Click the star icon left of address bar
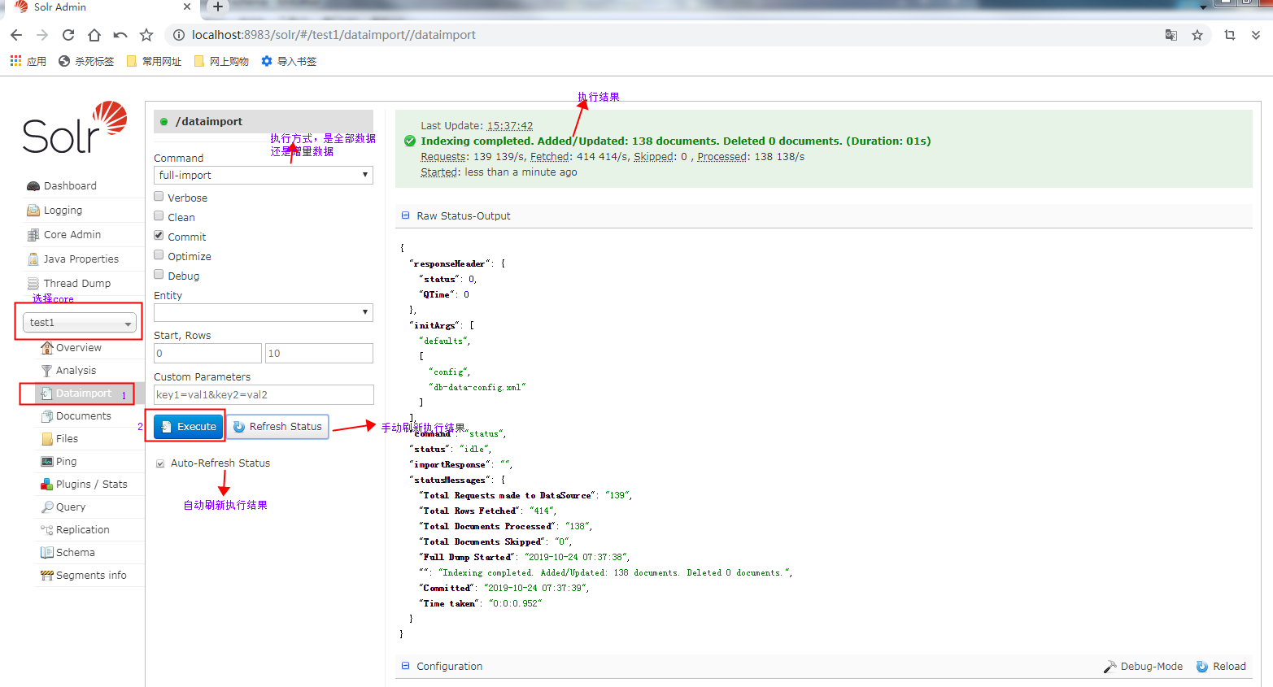 146,35
